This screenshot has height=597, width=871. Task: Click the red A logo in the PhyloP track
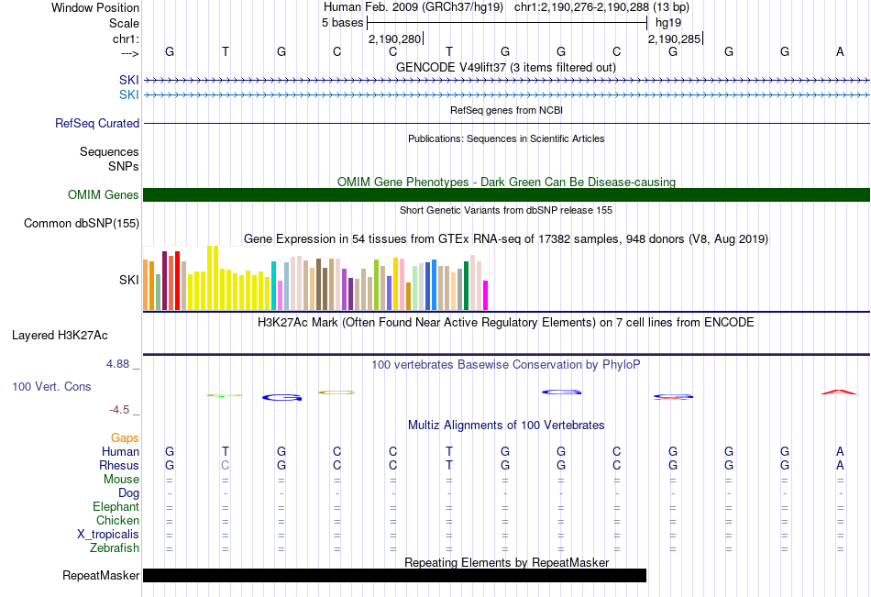839,392
